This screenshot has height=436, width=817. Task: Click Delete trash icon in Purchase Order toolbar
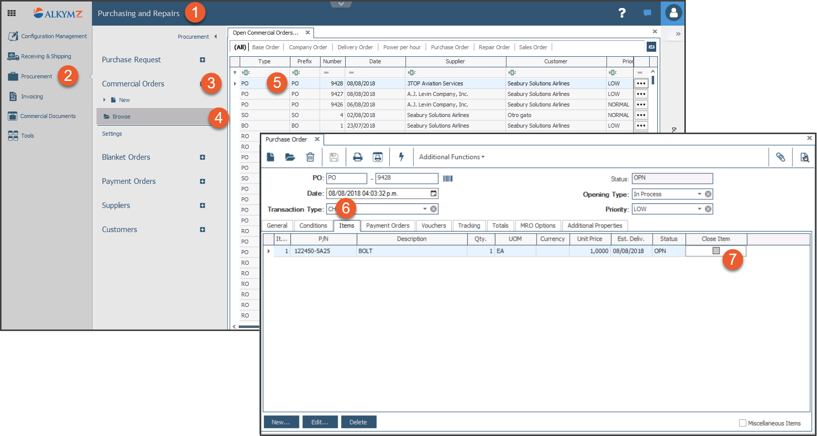310,157
